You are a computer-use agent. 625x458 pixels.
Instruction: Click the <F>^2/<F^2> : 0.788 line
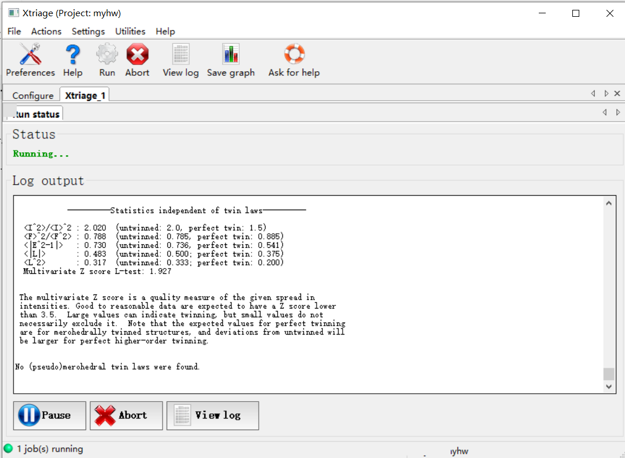click(x=153, y=237)
